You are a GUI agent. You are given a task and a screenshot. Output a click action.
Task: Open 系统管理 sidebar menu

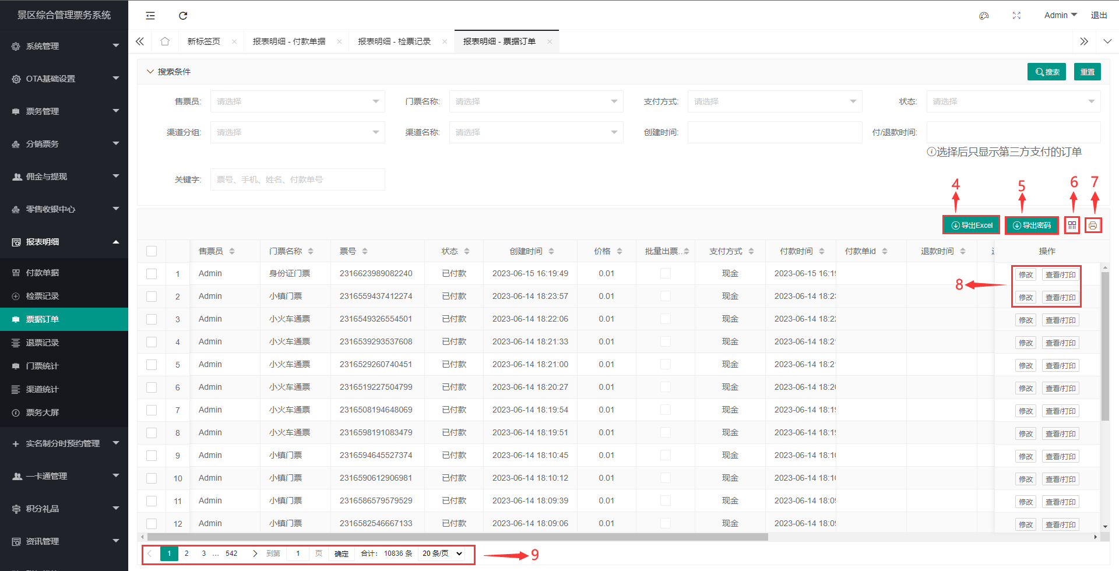[x=64, y=46]
